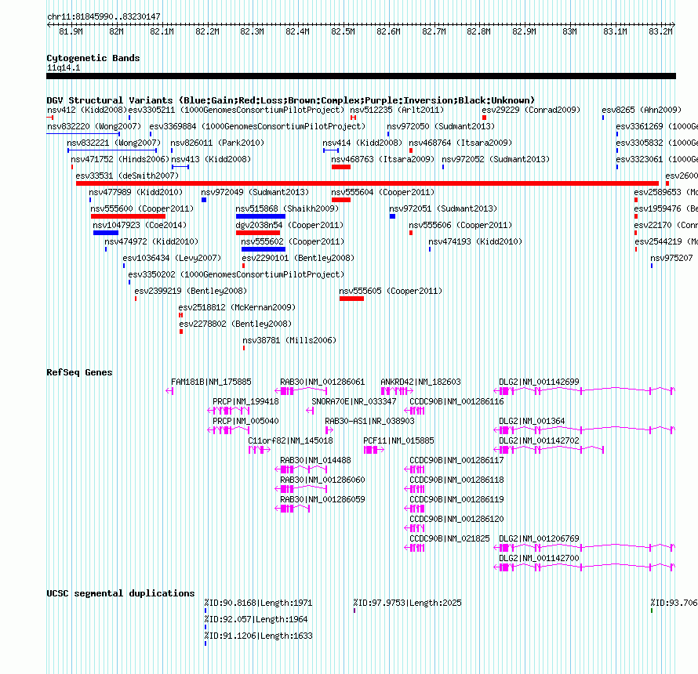The image size is (698, 674).
Task: Select segmental duplication %ID:92.057|Length:1964
Action: [256, 619]
